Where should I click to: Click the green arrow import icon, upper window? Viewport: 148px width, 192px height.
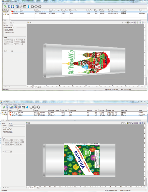5,7
